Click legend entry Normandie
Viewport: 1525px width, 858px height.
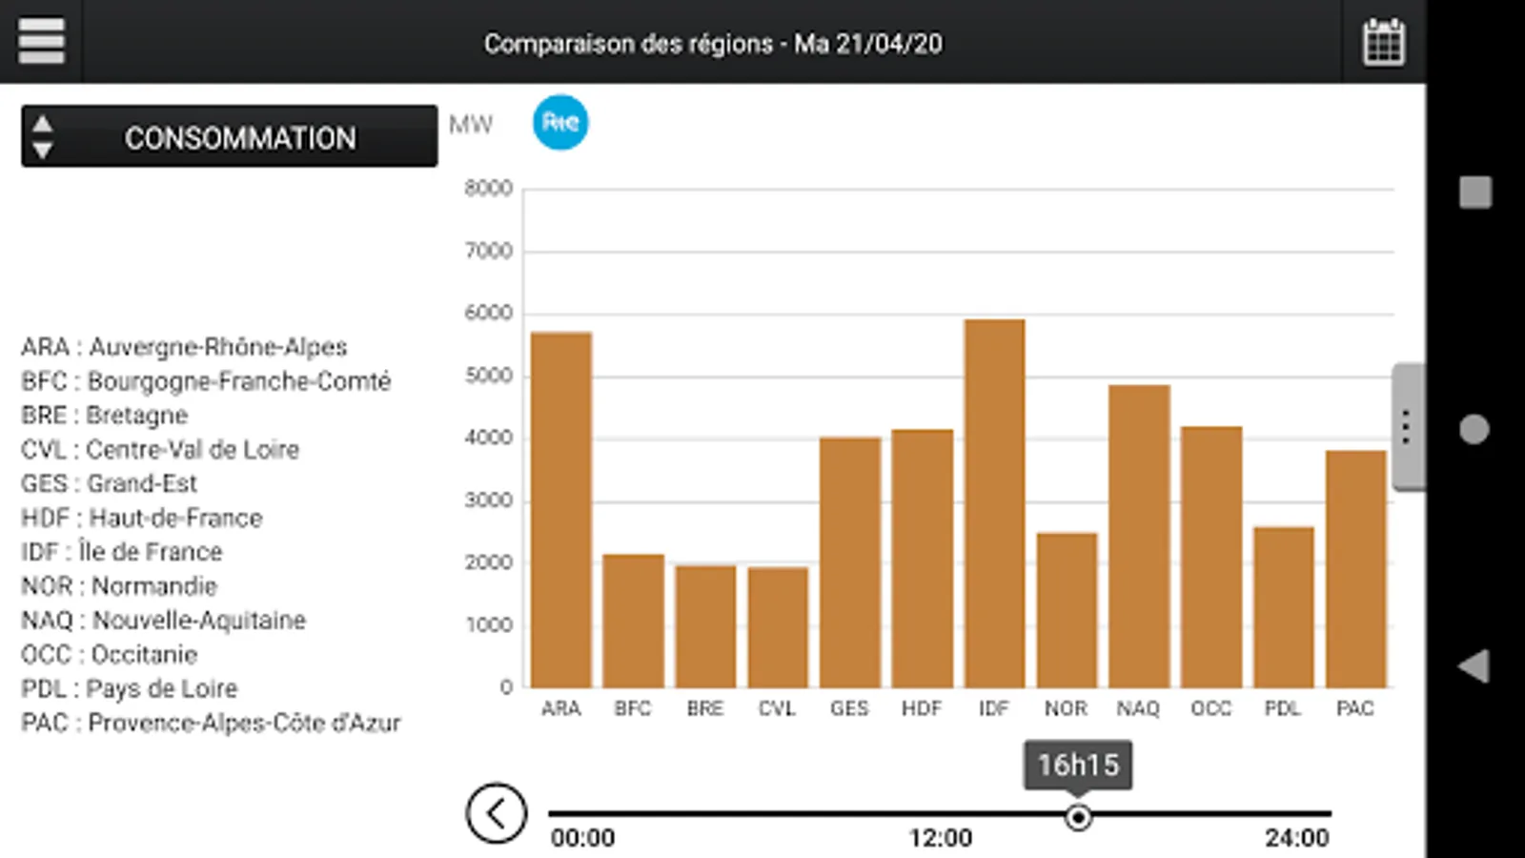(x=119, y=585)
